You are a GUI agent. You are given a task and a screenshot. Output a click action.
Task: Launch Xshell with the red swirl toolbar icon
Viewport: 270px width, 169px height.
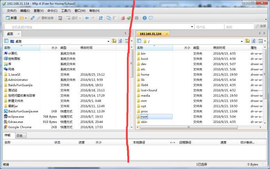pyautogui.click(x=123, y=18)
